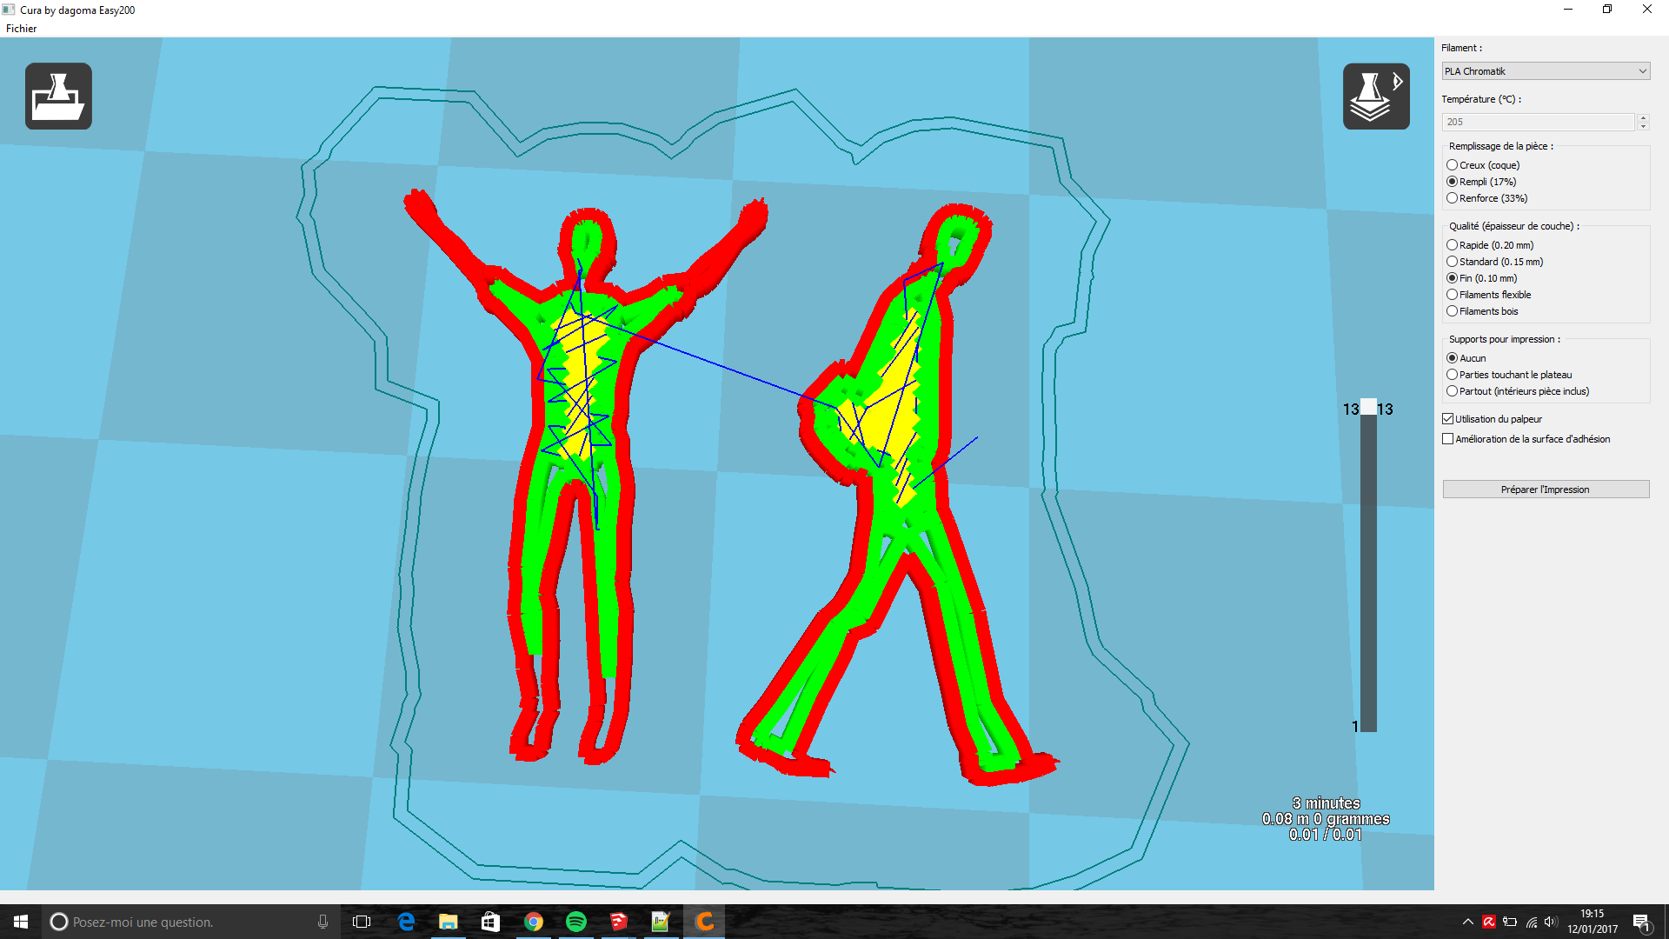
Task: Launch Spotify from the taskbar
Action: point(575,922)
